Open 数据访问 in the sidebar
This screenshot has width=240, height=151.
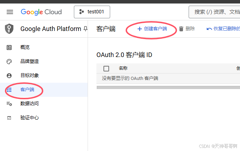[44, 104]
